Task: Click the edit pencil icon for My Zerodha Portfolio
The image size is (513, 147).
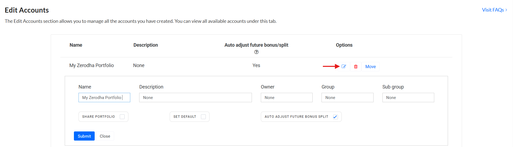Action: tap(344, 67)
